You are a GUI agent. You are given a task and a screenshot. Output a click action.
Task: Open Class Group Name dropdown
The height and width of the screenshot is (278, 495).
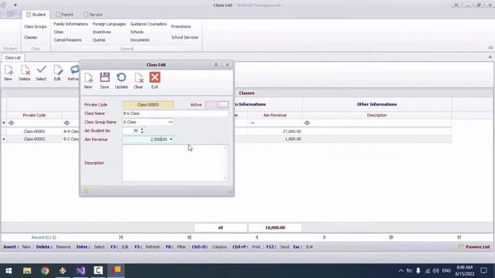[x=170, y=122]
